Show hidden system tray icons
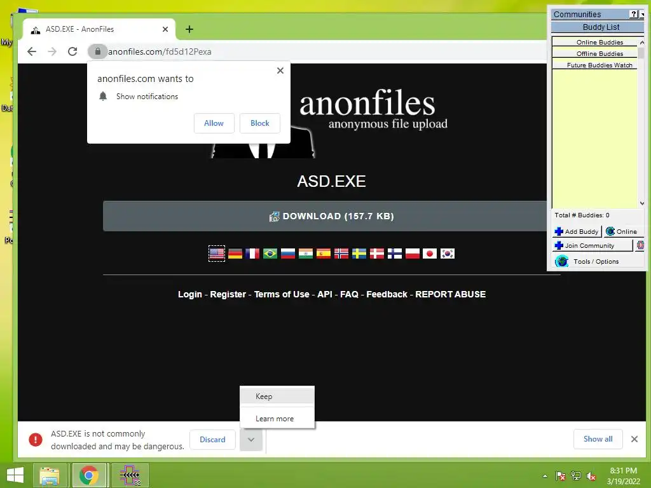 coord(545,476)
